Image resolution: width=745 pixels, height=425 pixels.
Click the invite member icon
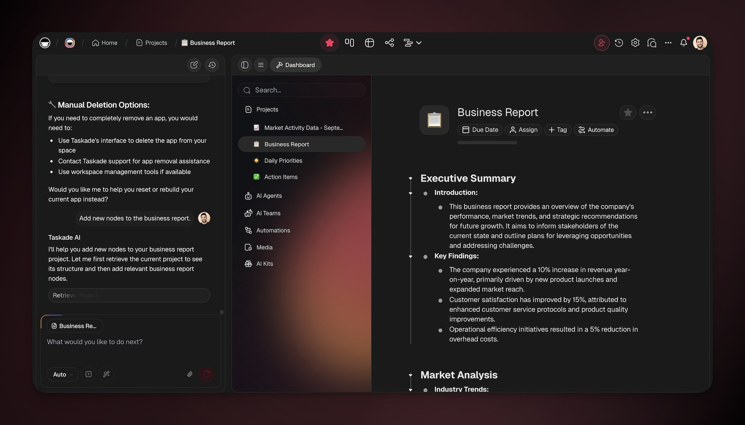(x=601, y=43)
